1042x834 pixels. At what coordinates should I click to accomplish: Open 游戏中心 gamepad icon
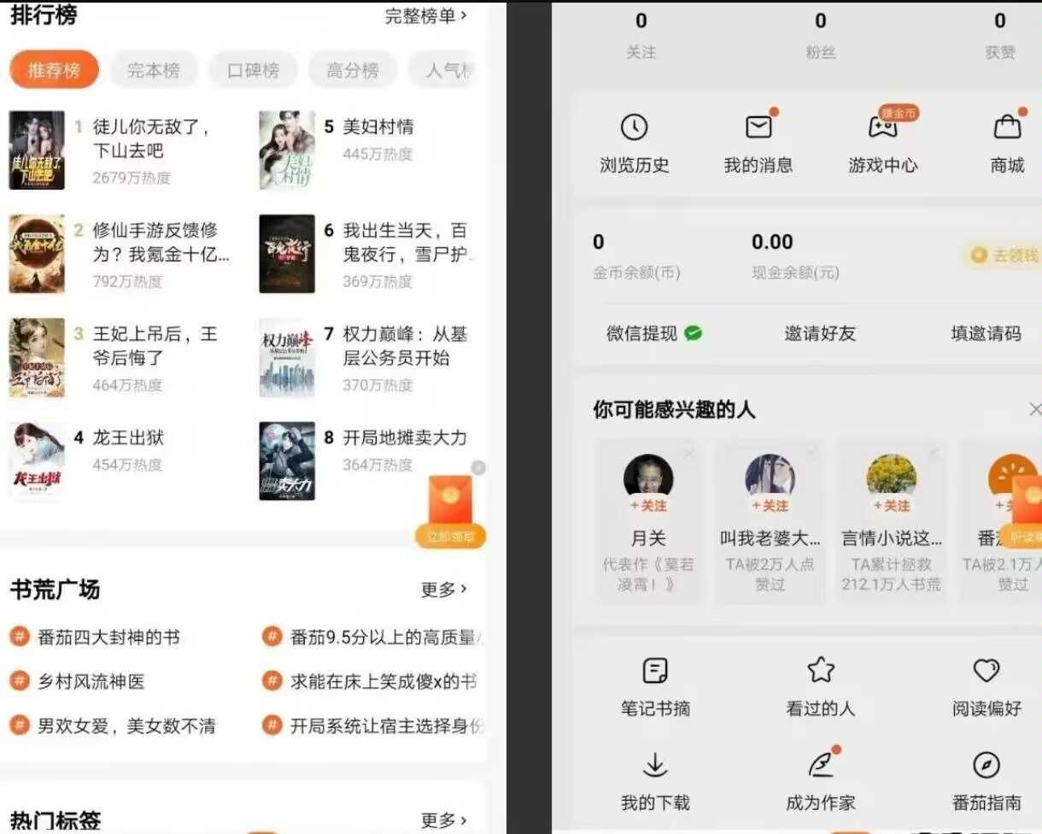pos(882,127)
